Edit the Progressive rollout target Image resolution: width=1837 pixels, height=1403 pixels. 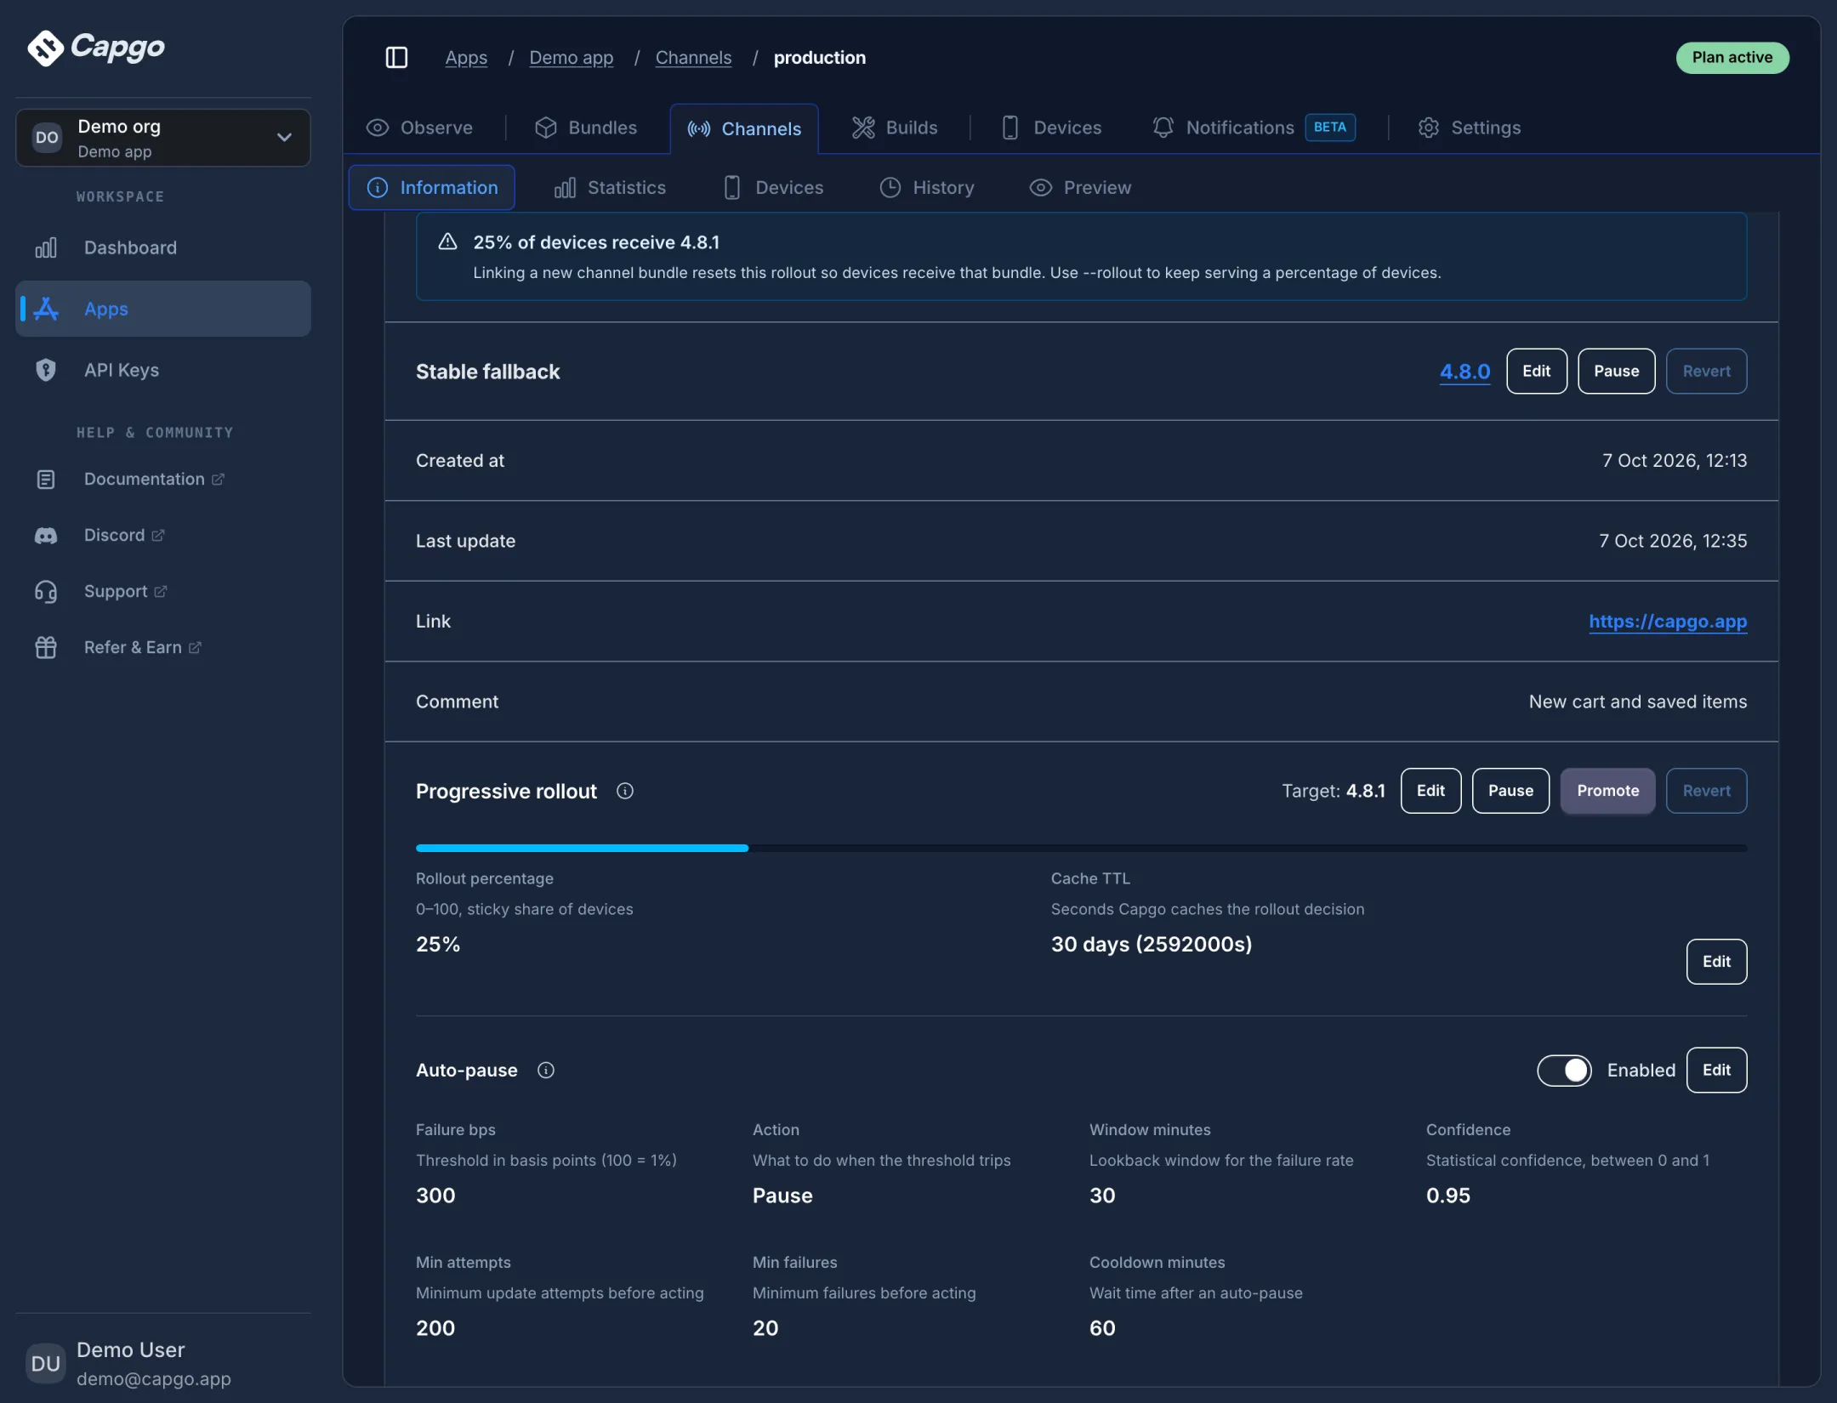(1430, 791)
